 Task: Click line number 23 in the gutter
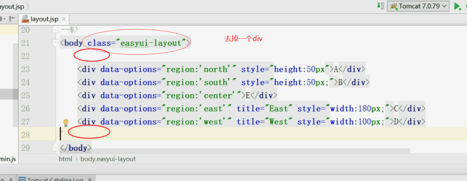[x=25, y=69]
